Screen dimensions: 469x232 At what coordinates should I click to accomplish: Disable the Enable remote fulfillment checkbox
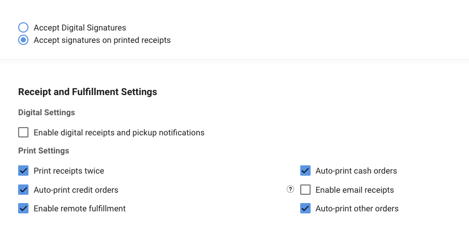[23, 208]
